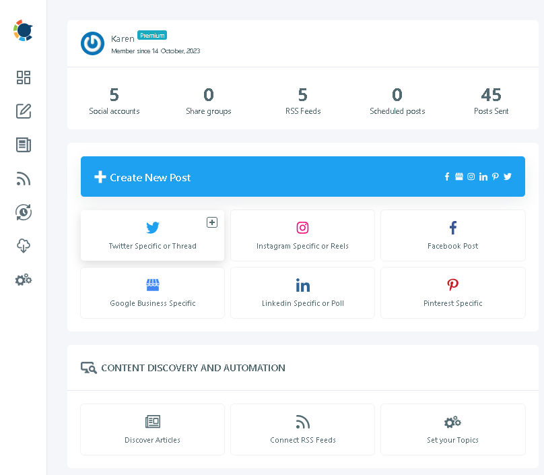
Task: Open the dashboard grid icon in sidebar
Action: [x=24, y=77]
